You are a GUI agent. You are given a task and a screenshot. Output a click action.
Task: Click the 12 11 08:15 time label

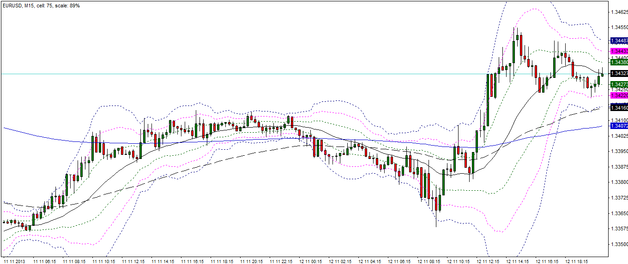point(429,261)
